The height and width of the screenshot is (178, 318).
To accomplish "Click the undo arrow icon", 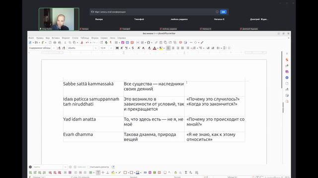I will click(87, 43).
